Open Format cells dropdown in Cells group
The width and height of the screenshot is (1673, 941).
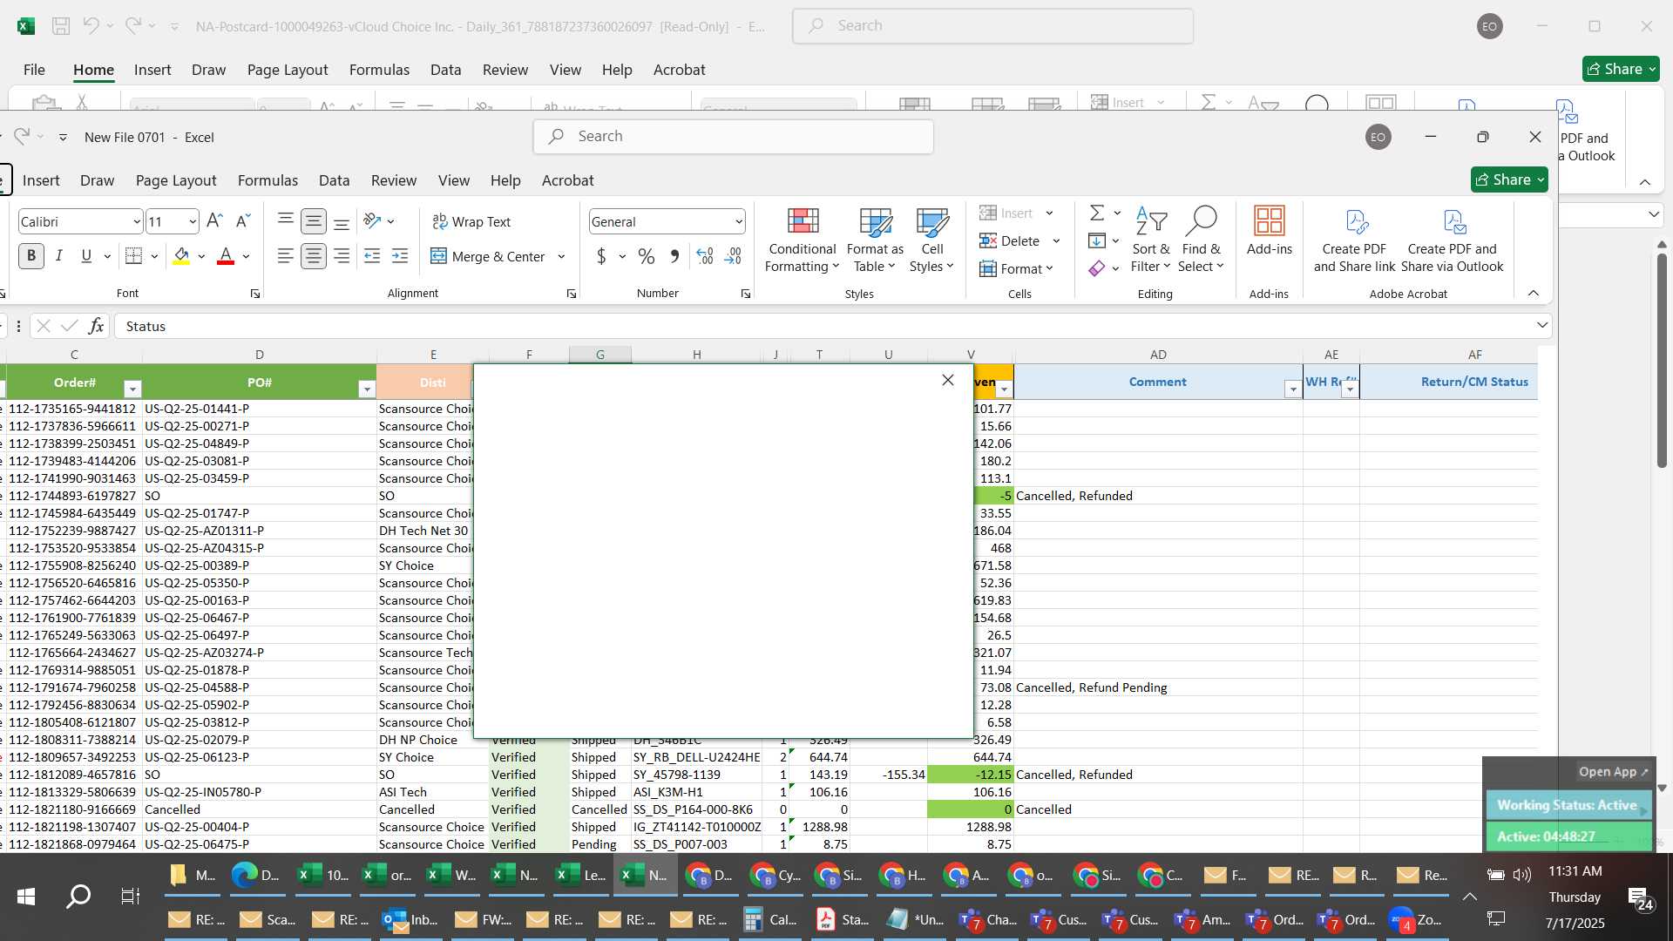[1016, 268]
